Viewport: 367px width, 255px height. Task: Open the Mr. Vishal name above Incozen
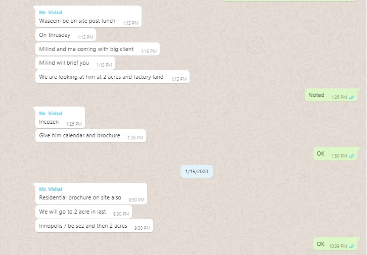pos(51,113)
